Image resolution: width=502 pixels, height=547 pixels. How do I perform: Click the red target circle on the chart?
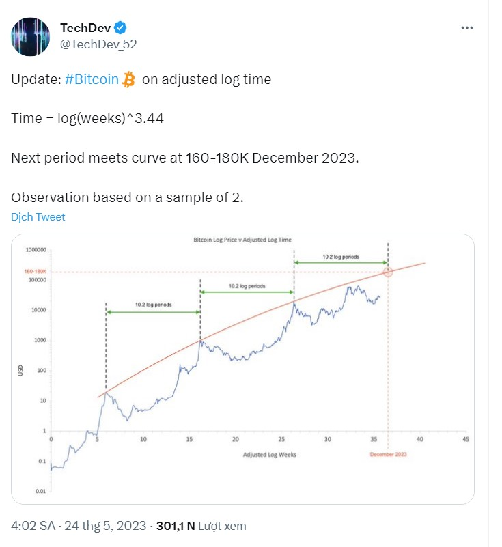pos(389,272)
